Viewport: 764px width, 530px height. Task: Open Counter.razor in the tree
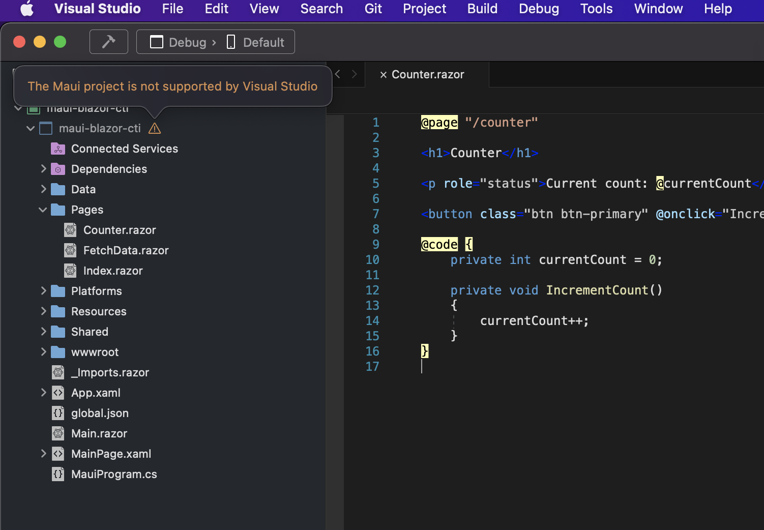pos(120,230)
